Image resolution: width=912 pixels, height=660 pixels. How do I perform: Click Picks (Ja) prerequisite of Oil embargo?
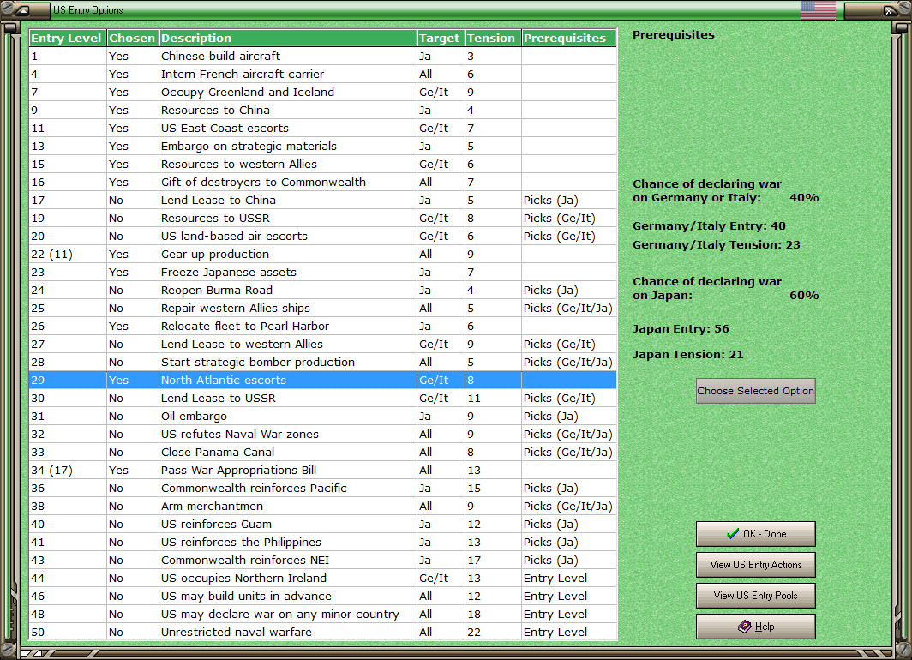coord(569,417)
